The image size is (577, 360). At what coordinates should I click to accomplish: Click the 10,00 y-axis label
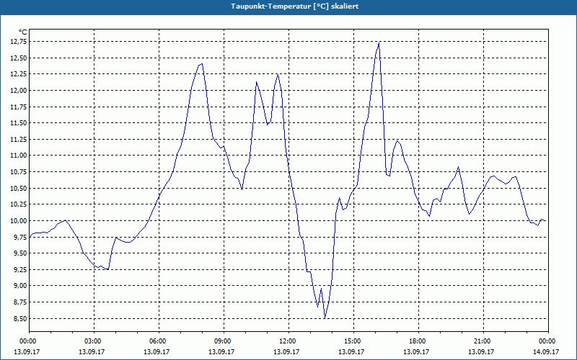19,220
